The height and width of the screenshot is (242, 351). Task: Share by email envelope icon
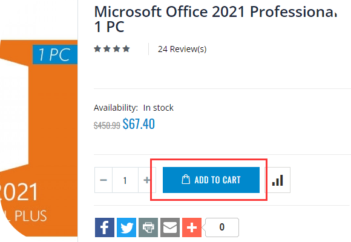tap(170, 227)
